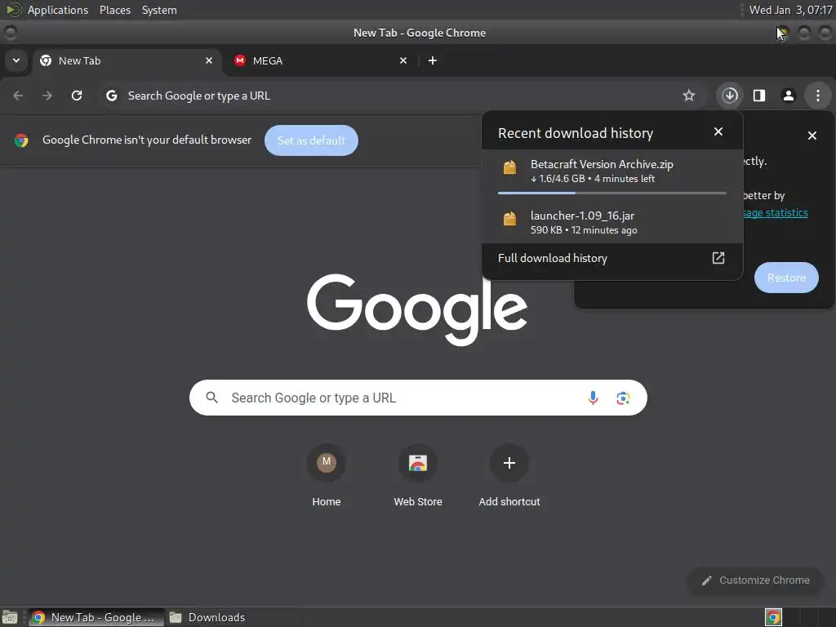Screen dimensions: 836x627
Task: Open the Web Store shortcut
Action: click(x=418, y=475)
